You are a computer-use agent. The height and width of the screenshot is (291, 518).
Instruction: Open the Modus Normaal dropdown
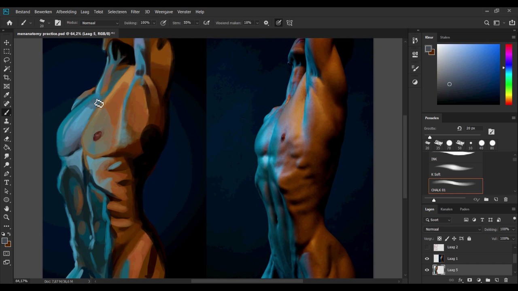click(100, 23)
